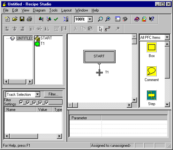The height and width of the screenshot is (150, 173).
Task: Click the shapes with question mark icon
Action: (x=49, y=19)
